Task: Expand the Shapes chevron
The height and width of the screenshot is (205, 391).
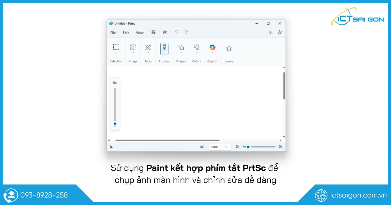Action: [x=181, y=53]
